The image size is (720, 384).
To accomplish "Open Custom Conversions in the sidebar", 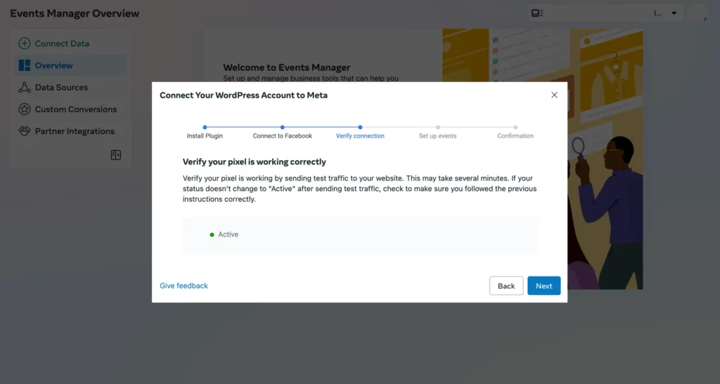I will click(x=70, y=109).
